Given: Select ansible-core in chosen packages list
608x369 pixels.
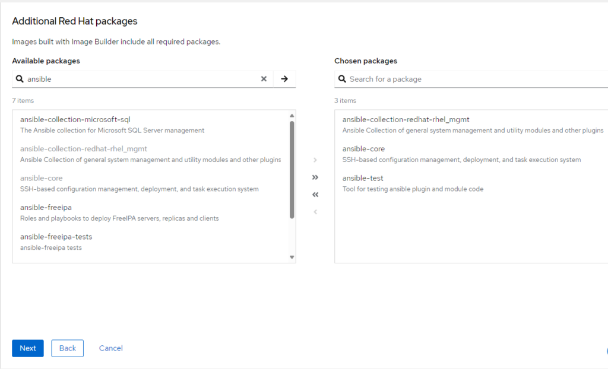Looking at the screenshot, I should point(363,149).
